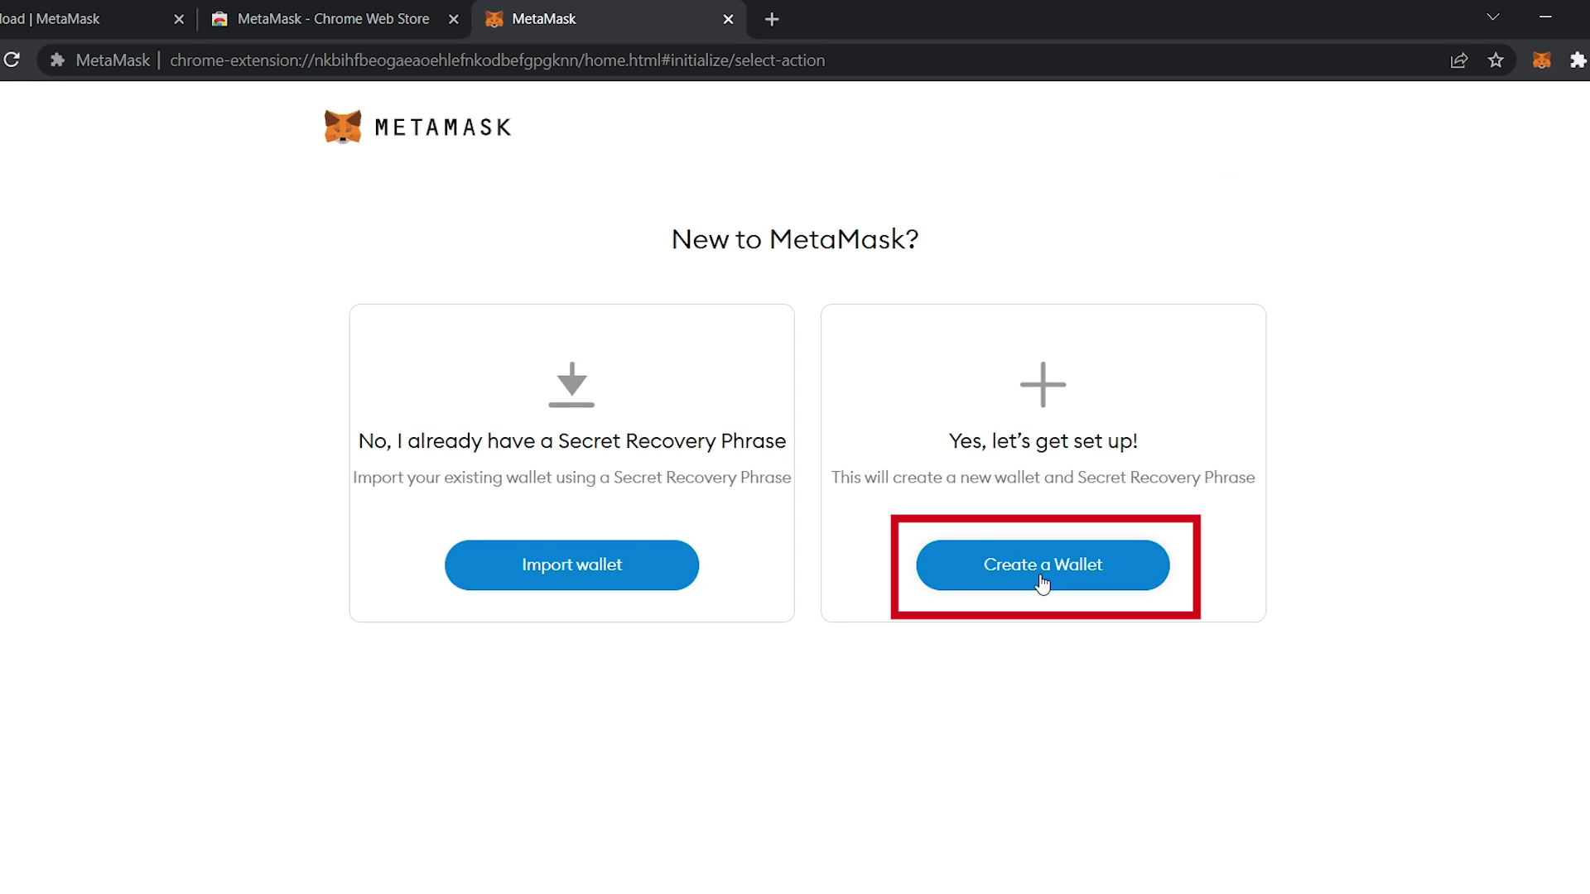Viewport: 1590px width, 894px height.
Task: Open the Extensions puzzle-piece icon
Action: 1580,60
